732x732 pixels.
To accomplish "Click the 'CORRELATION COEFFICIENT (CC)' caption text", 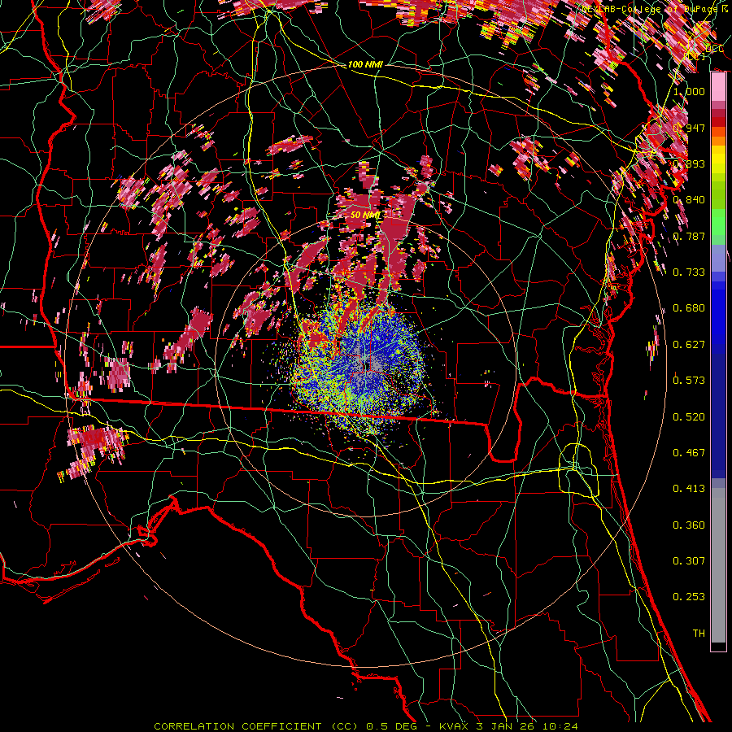I will pos(255,726).
